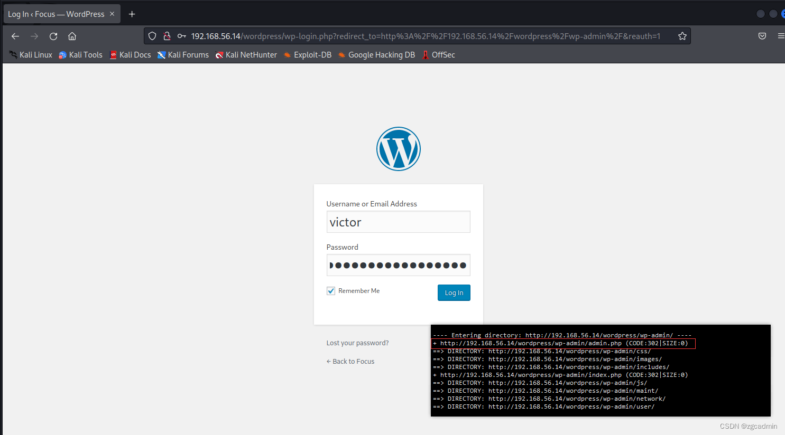Click the wp-admin/images/ directory line
The image size is (785, 435).
(547, 359)
